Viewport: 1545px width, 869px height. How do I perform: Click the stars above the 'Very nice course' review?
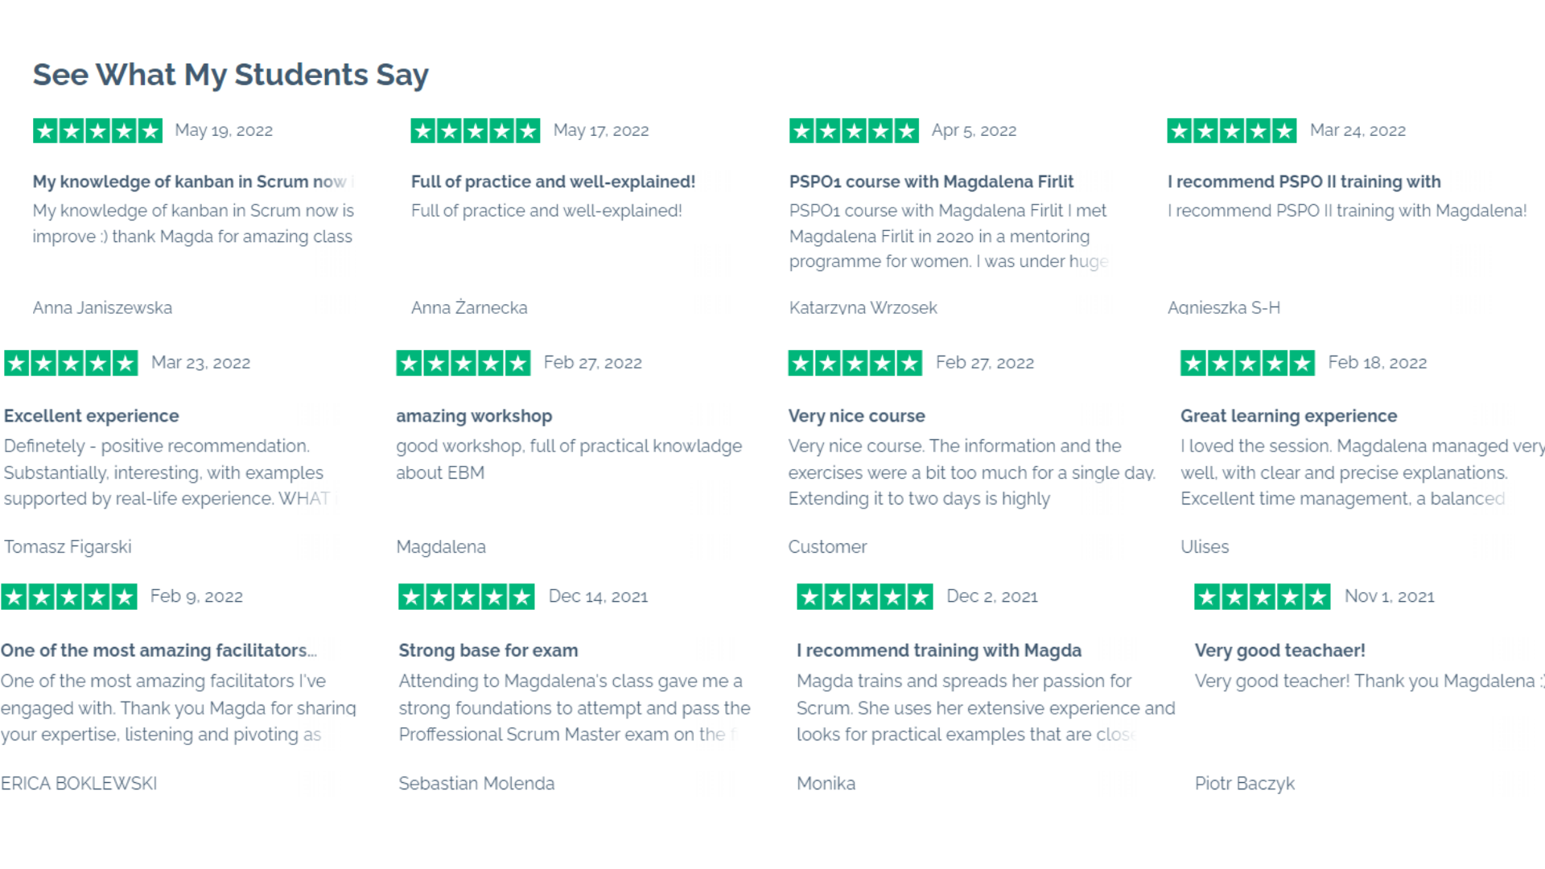click(855, 363)
